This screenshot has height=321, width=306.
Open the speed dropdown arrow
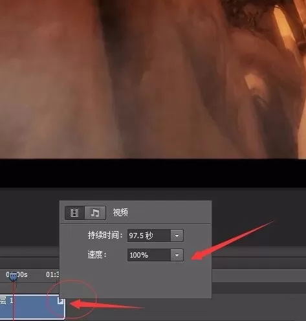point(177,255)
